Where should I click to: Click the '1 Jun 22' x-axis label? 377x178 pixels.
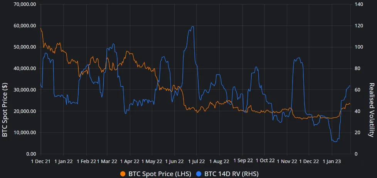175,161
